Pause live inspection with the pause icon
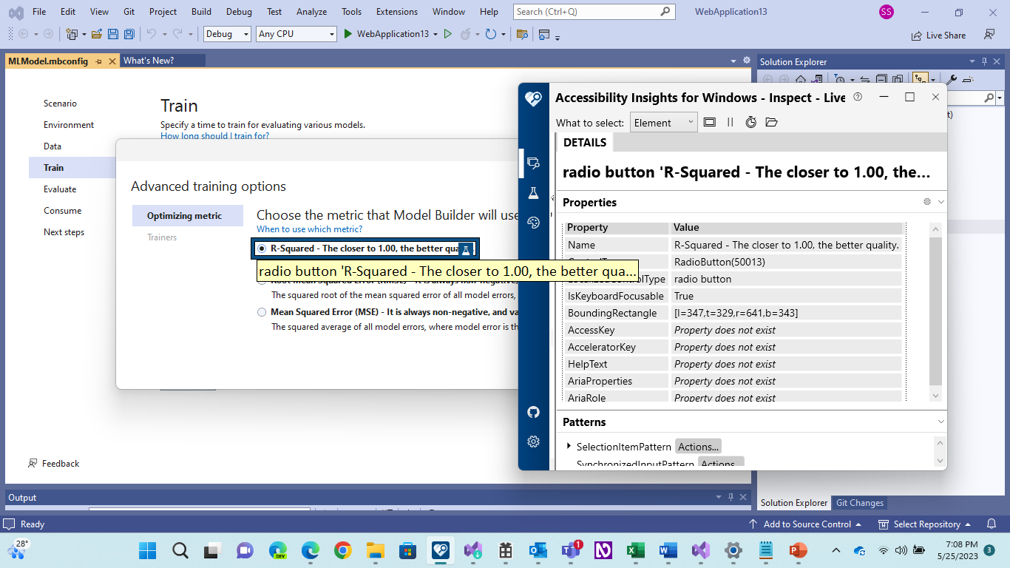 coord(731,122)
